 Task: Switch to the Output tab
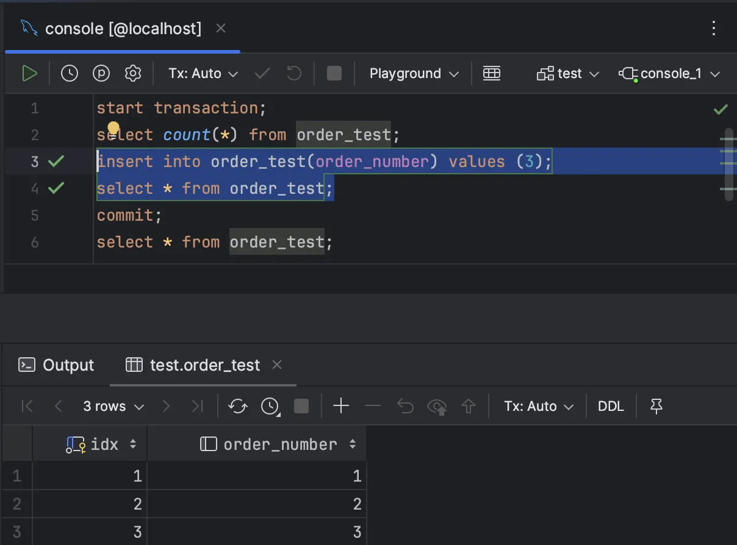pos(57,365)
